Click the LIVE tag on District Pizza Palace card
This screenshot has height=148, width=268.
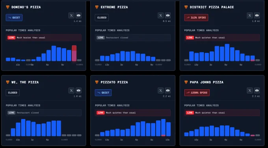tap(190, 37)
